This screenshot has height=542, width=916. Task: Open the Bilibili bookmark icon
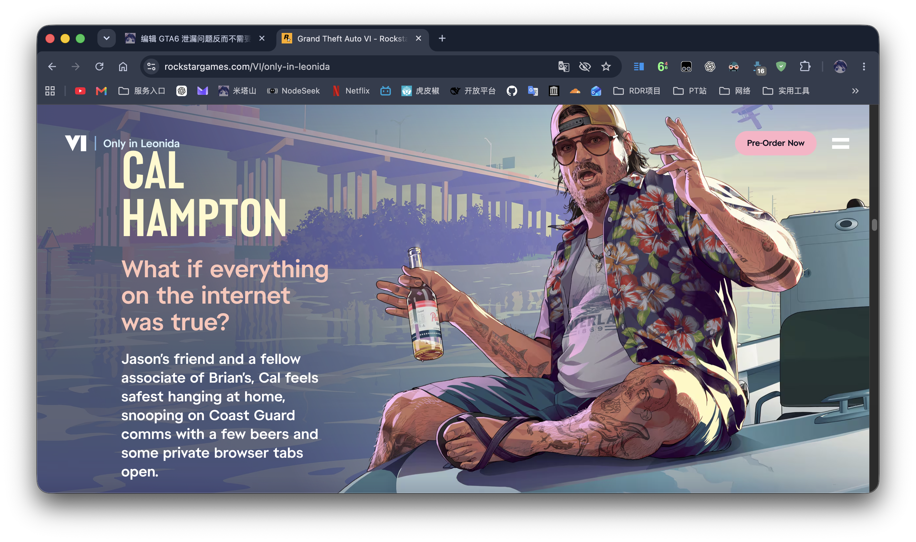(385, 91)
